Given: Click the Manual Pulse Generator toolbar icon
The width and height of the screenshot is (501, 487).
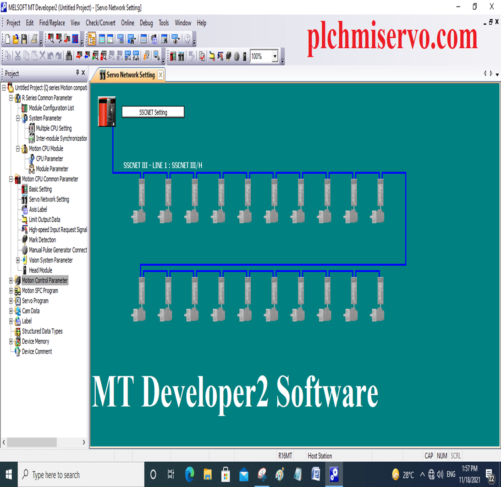Looking at the screenshot, I should pyautogui.click(x=237, y=56).
